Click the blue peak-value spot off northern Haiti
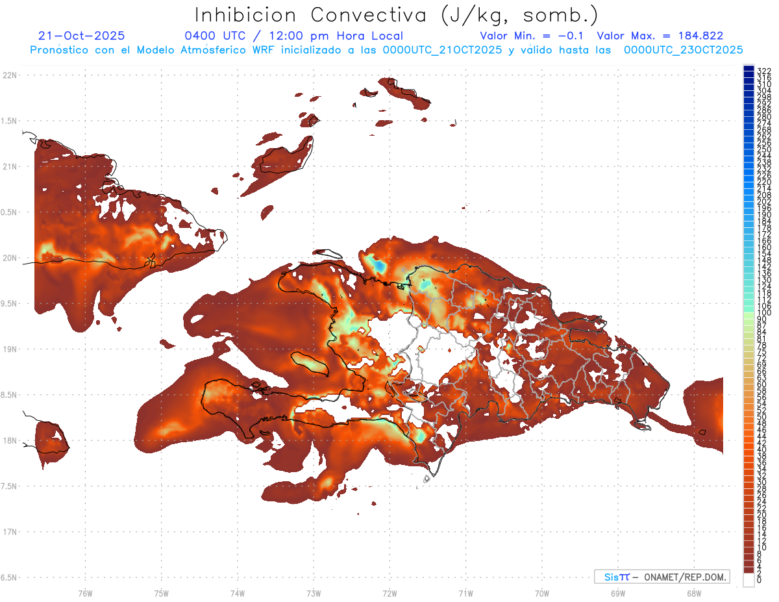 tap(378, 266)
